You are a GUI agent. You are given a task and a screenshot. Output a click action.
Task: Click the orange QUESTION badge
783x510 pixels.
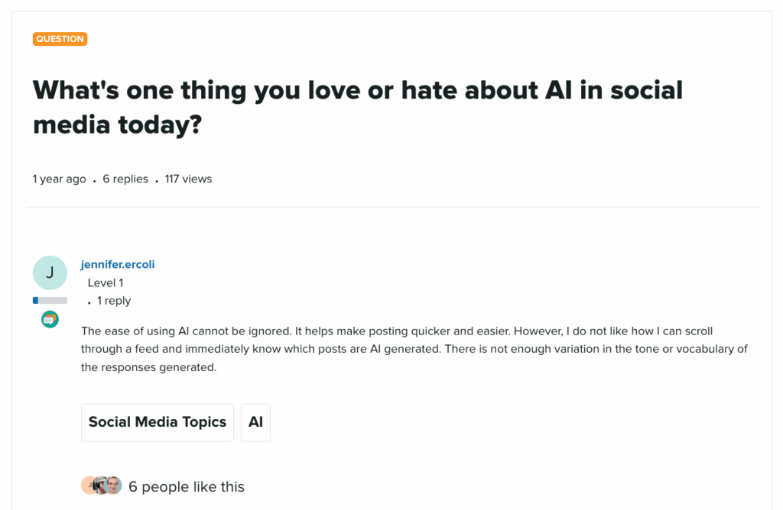(x=60, y=39)
